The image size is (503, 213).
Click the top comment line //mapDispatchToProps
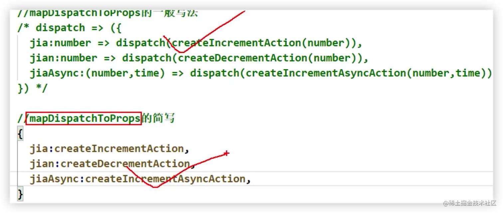click(107, 13)
